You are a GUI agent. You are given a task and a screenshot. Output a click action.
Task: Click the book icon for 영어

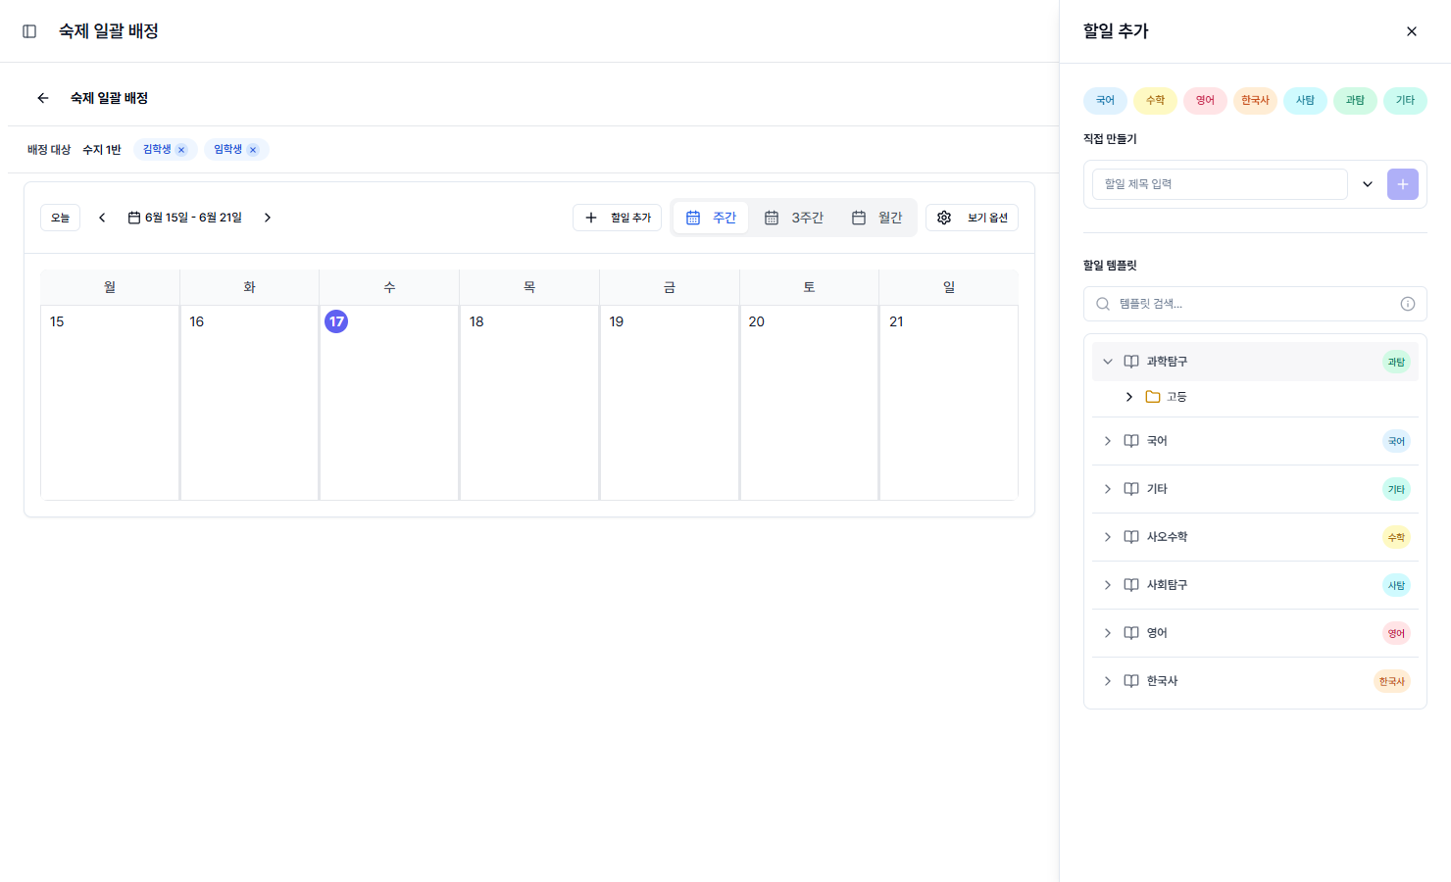[1131, 633]
